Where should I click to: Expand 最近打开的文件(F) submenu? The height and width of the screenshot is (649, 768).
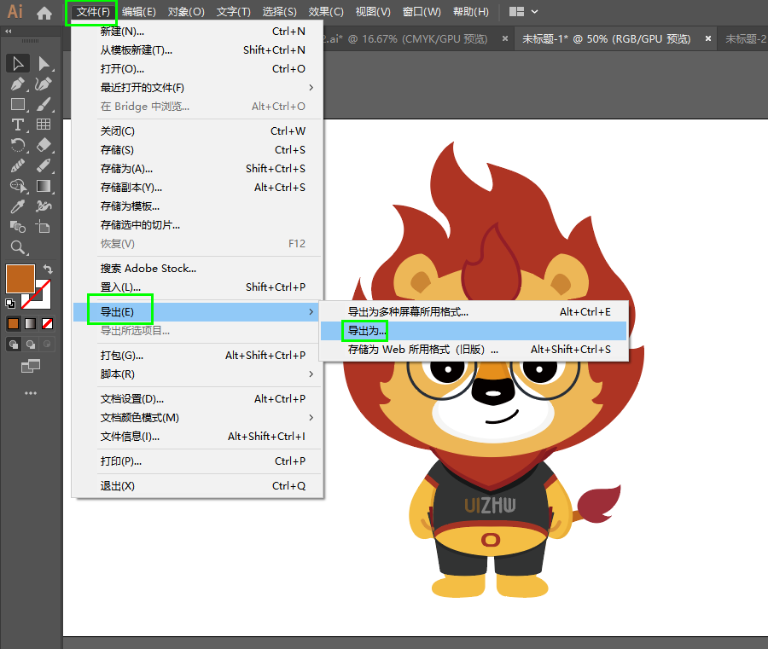197,88
